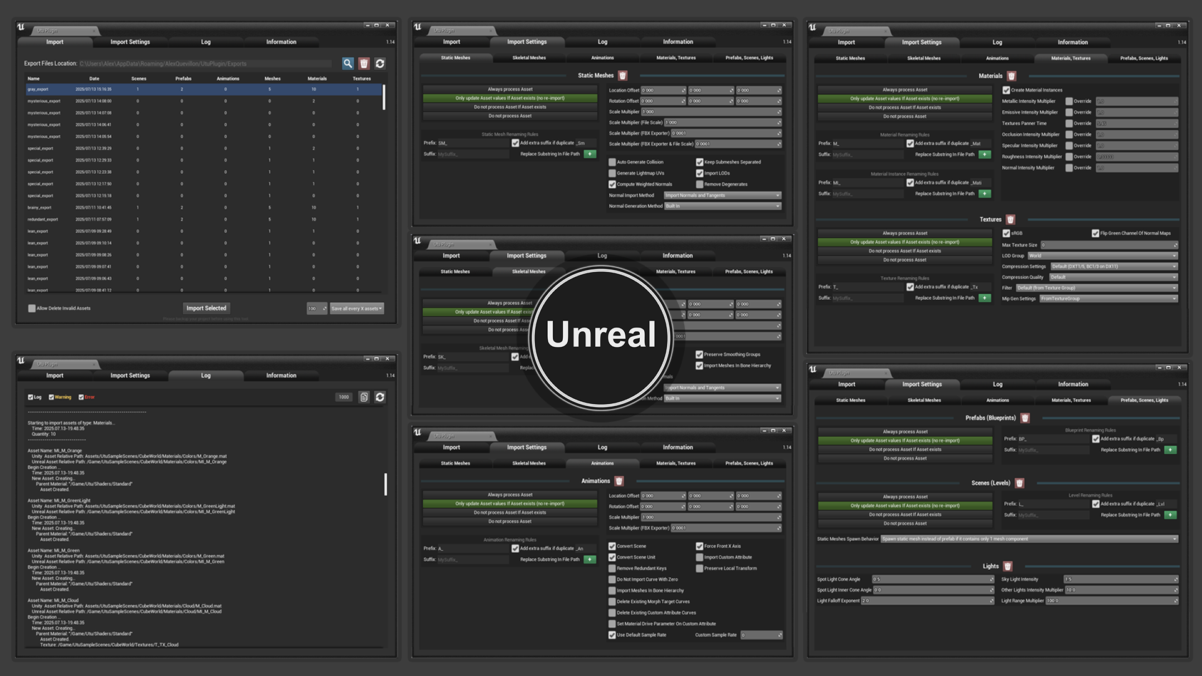Click green plus under Texture Renaming Rules
The height and width of the screenshot is (676, 1202).
coord(985,298)
